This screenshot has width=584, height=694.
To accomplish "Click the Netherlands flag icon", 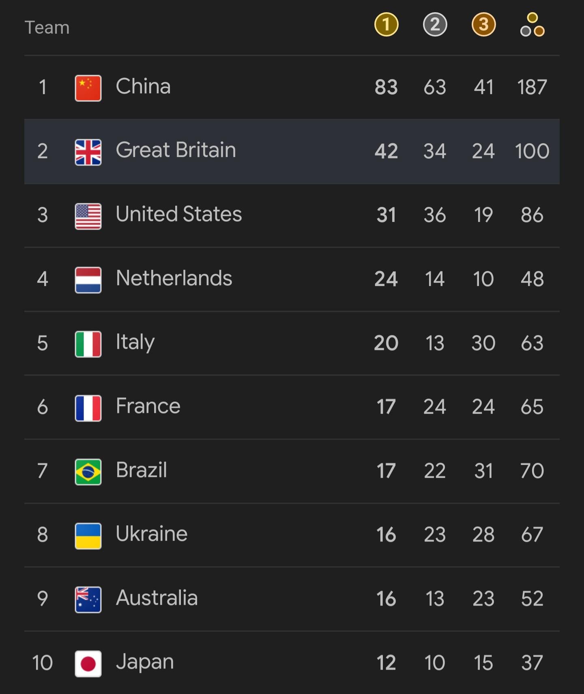I will tap(88, 280).
